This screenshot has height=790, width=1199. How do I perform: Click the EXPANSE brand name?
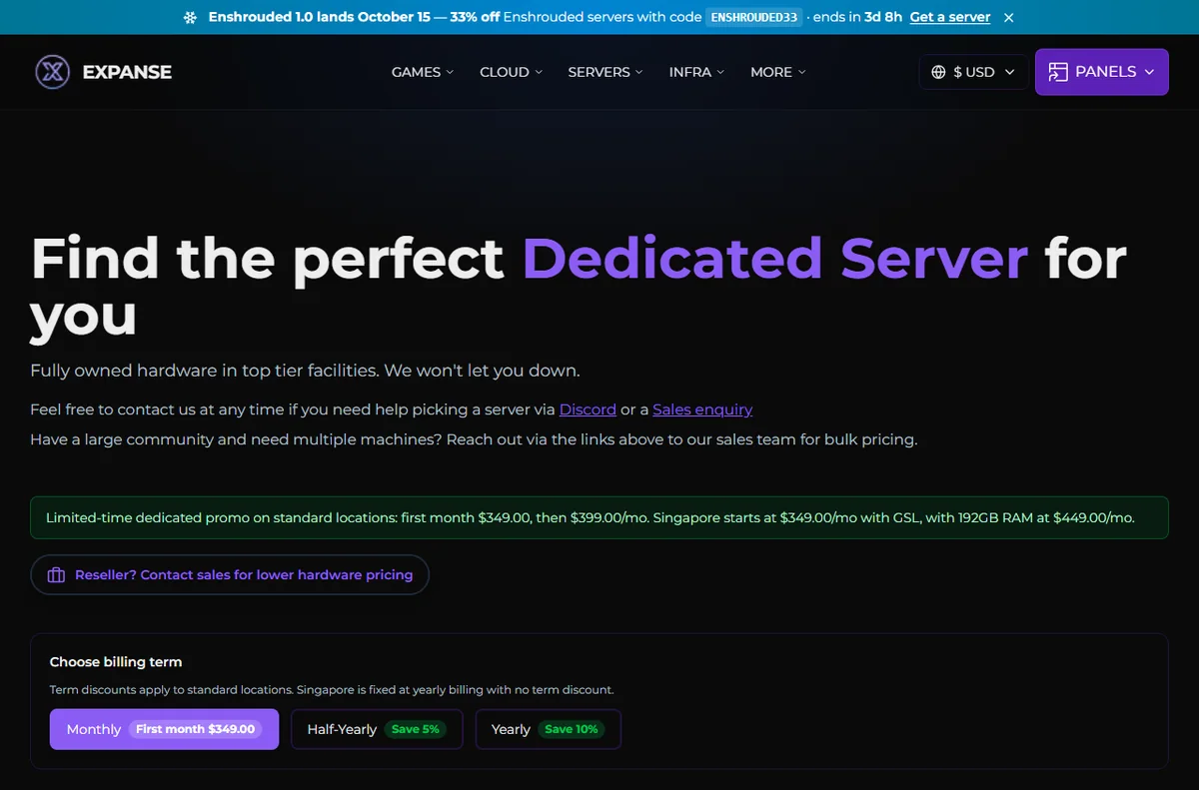[x=127, y=72]
